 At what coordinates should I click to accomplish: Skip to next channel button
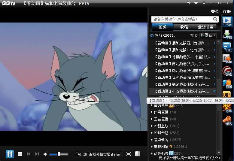pyautogui.click(x=37, y=154)
